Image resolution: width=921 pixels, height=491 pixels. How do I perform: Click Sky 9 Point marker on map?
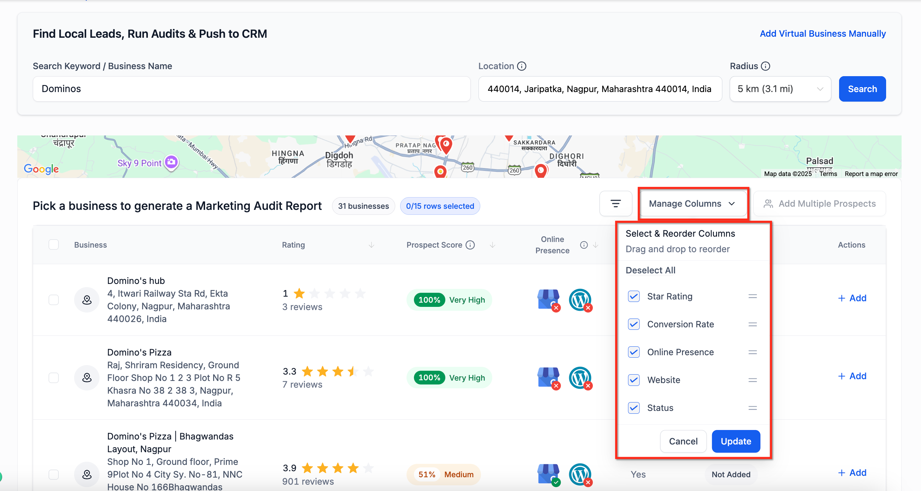coord(171,162)
